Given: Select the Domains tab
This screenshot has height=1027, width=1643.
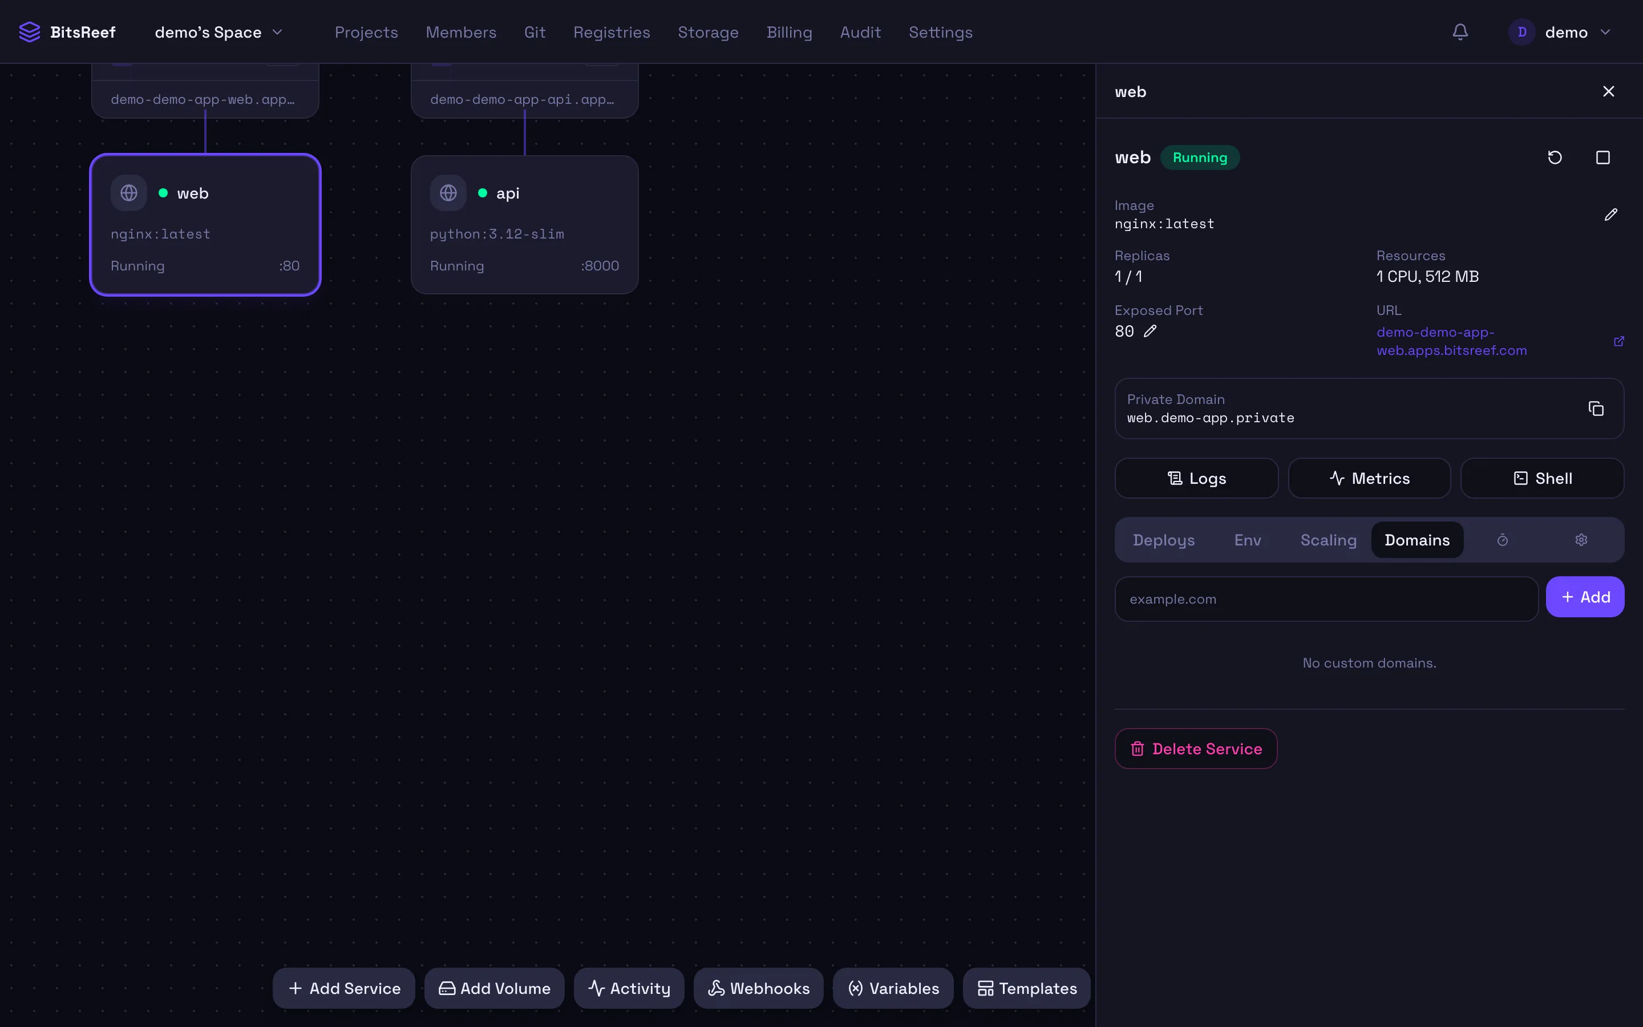Looking at the screenshot, I should [1417, 540].
